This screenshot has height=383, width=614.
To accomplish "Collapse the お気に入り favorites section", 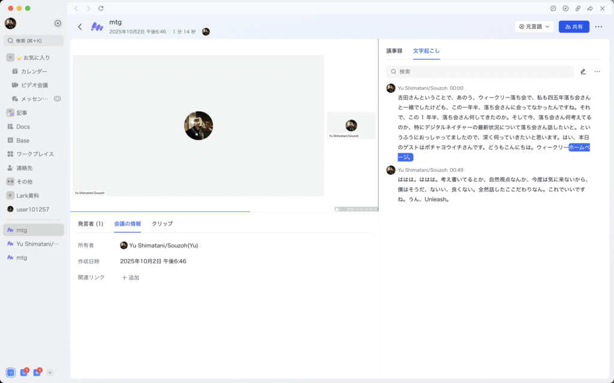I will pyautogui.click(x=10, y=57).
